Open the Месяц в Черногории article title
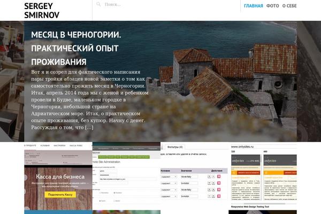321x214 pixels. (x=76, y=48)
